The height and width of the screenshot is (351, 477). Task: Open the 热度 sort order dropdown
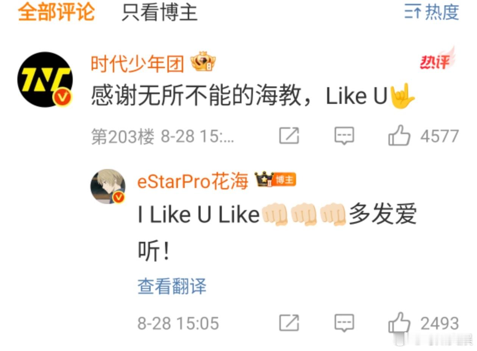pyautogui.click(x=432, y=13)
